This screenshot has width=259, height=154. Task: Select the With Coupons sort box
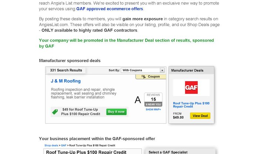[143, 70]
